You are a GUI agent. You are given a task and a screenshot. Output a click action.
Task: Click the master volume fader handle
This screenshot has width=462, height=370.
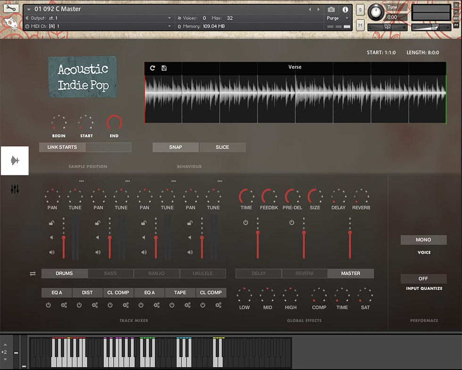tap(350, 232)
